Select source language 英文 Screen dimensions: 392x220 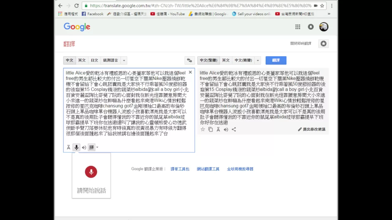click(82, 60)
